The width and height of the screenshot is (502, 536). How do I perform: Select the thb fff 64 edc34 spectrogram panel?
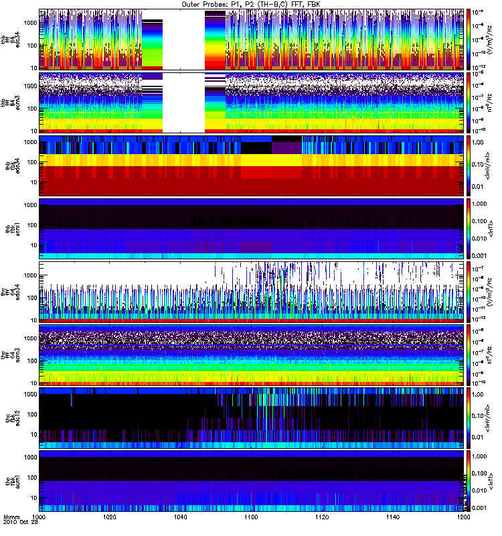pyautogui.click(x=252, y=40)
